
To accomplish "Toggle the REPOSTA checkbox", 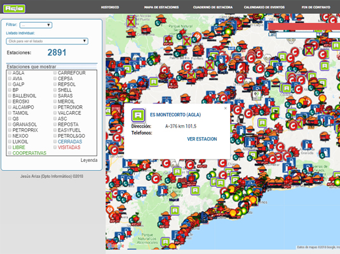I will (x=55, y=124).
